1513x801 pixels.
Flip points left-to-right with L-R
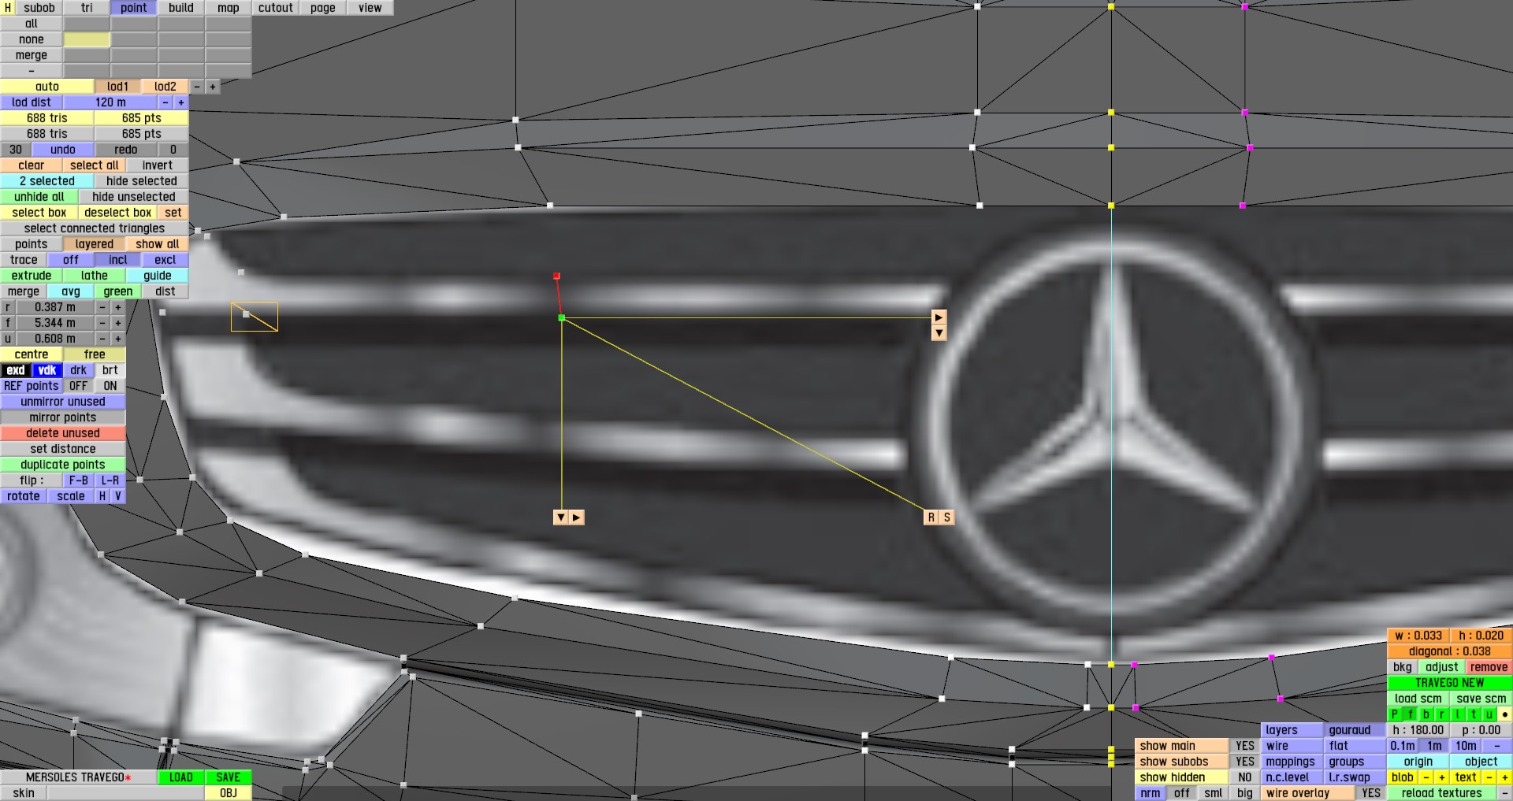pyautogui.click(x=110, y=480)
